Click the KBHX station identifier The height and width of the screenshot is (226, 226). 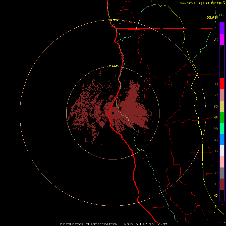[129, 224]
